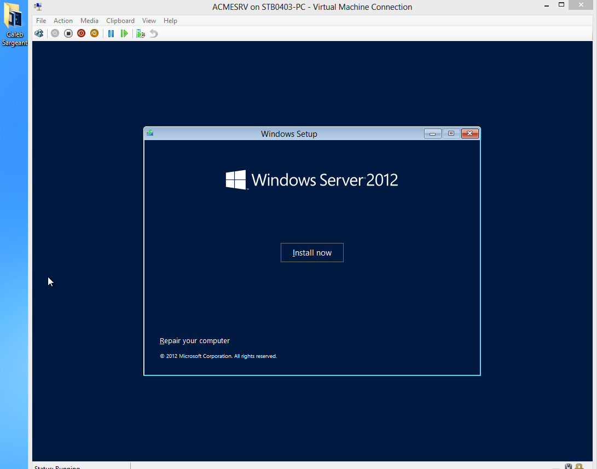
Task: Save VM state with the orange power icon
Action: (95, 33)
